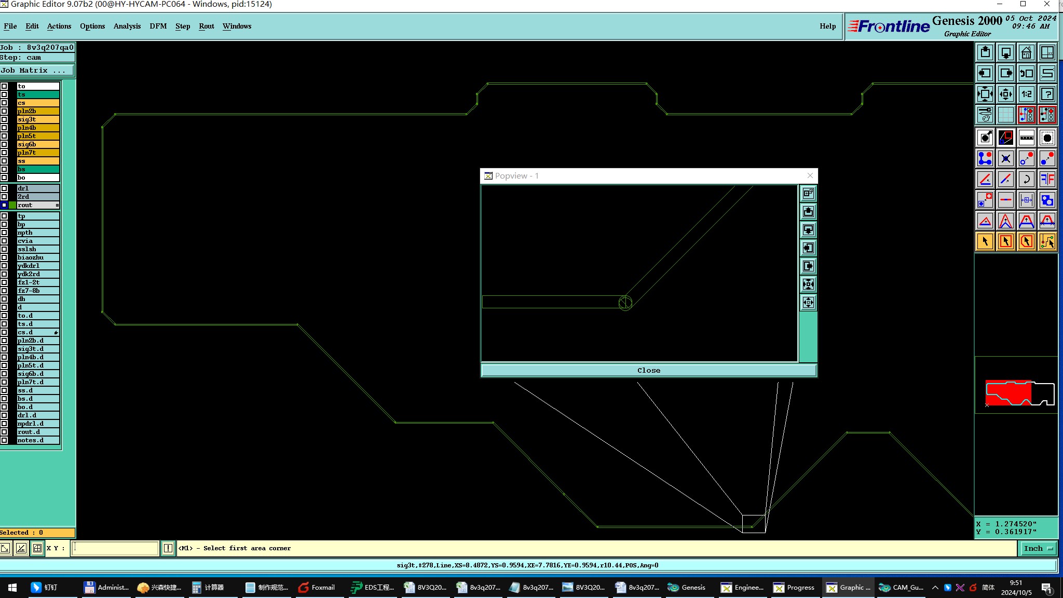Image resolution: width=1063 pixels, height=598 pixels.
Task: Click the 1:2 zoom scale icon
Action: [x=1026, y=94]
